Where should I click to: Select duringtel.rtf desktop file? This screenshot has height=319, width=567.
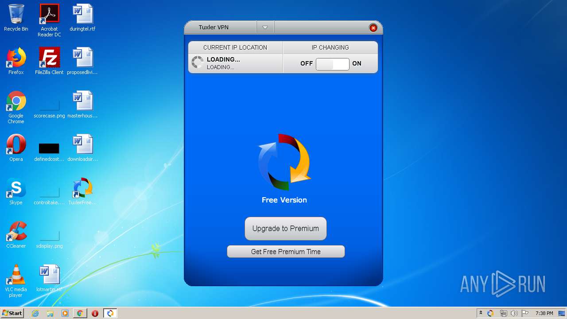pyautogui.click(x=82, y=18)
